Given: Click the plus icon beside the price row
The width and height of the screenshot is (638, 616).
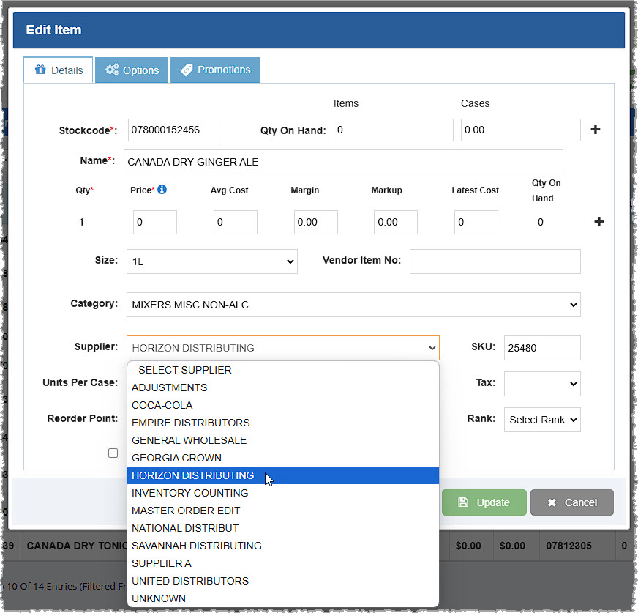Looking at the screenshot, I should (598, 221).
